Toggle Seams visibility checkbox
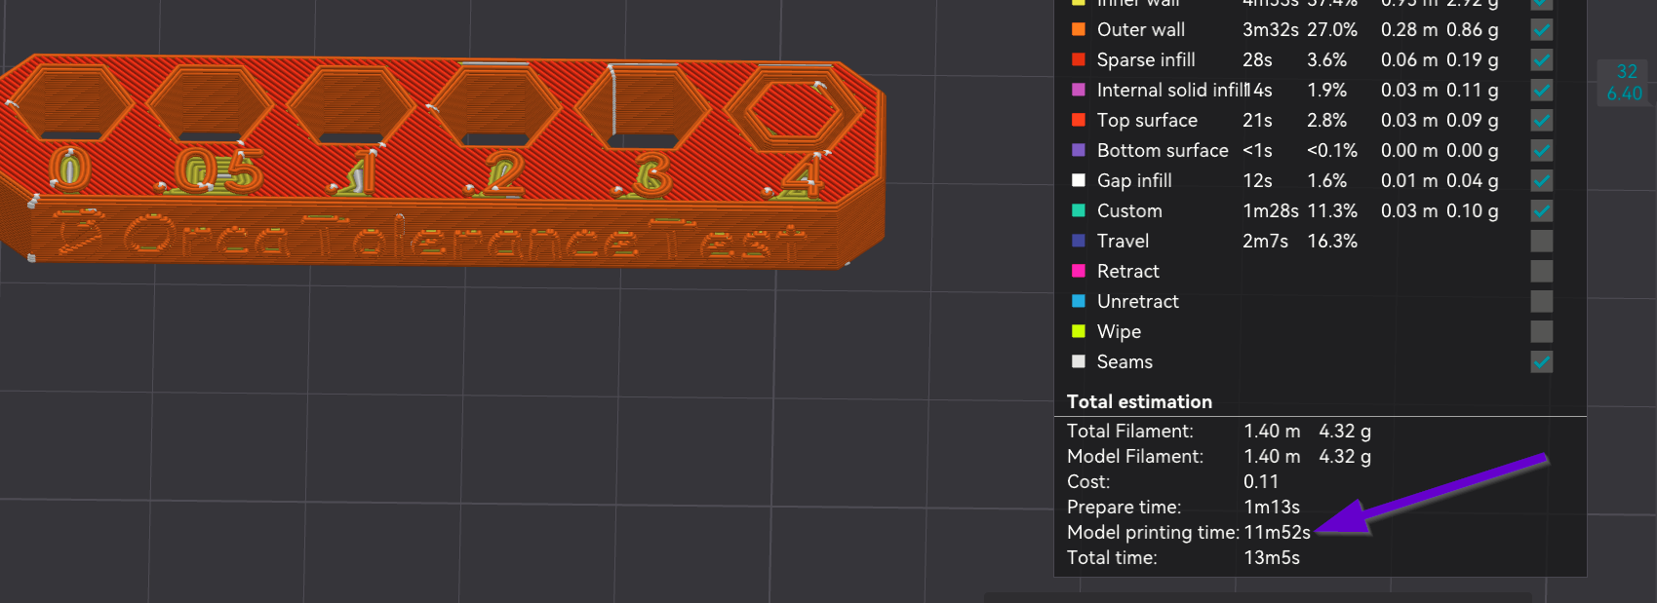 click(x=1542, y=362)
